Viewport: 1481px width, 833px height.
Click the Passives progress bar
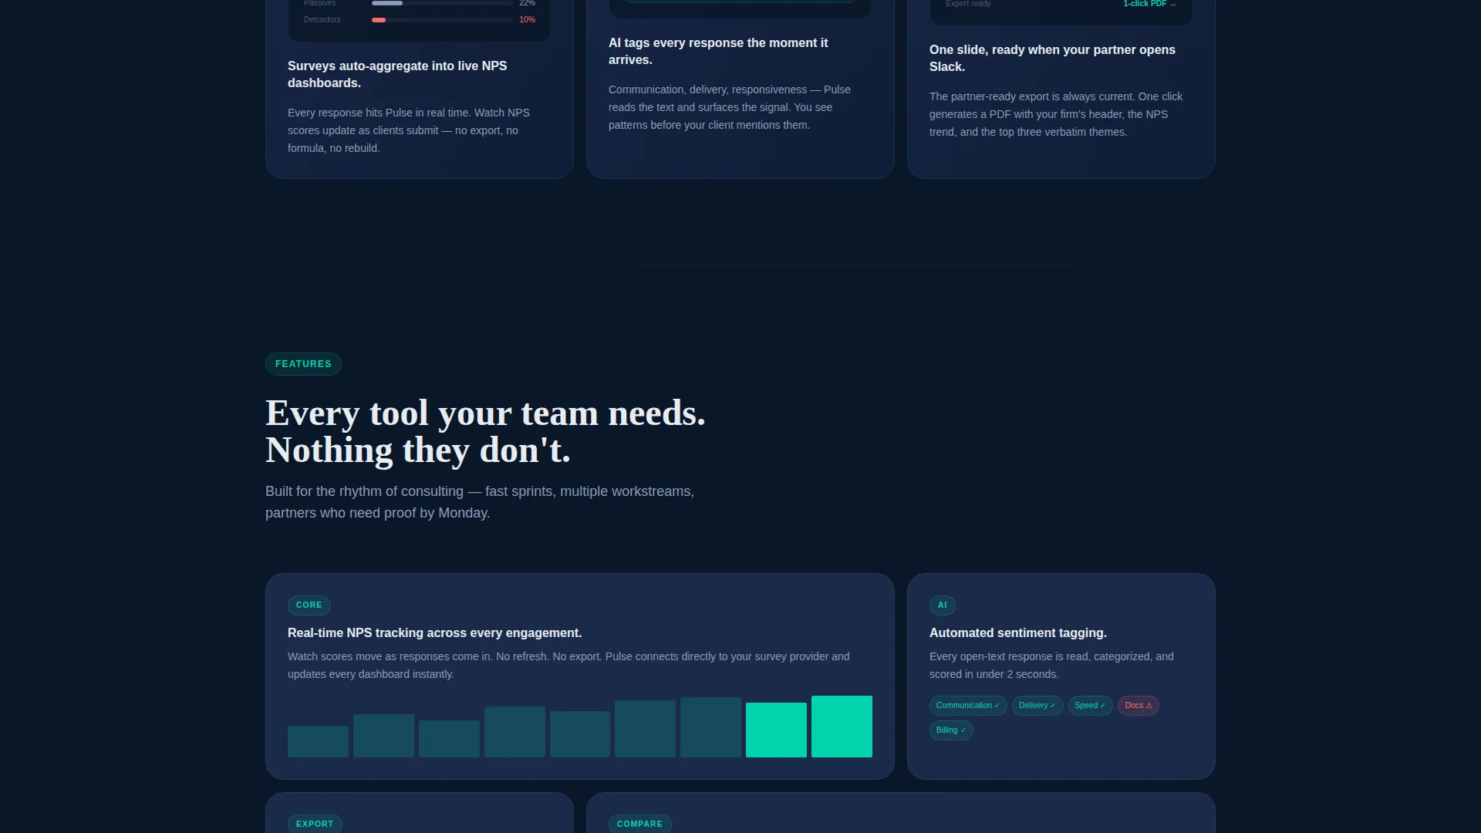(442, 3)
